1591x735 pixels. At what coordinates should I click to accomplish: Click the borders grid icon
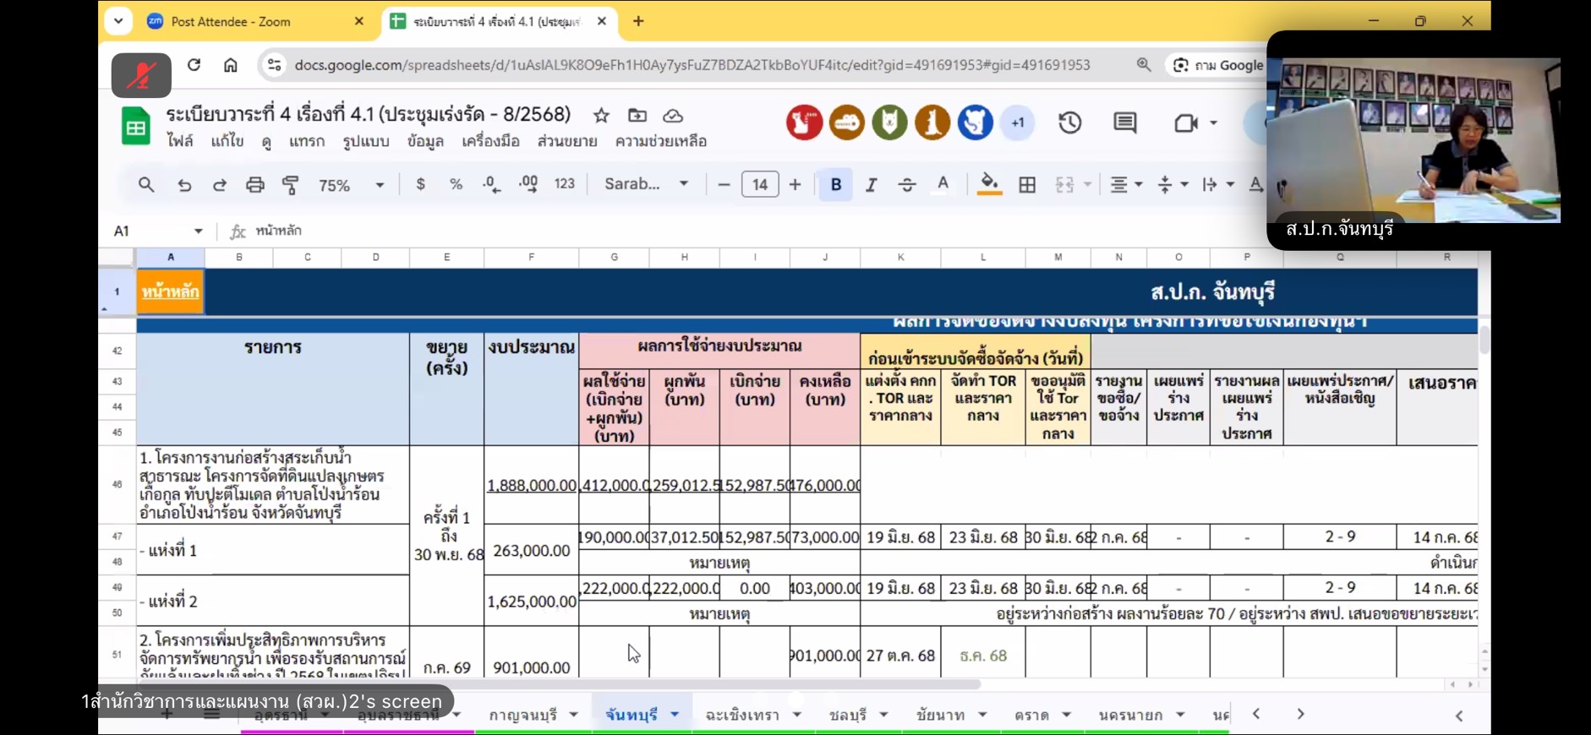[x=1027, y=185]
